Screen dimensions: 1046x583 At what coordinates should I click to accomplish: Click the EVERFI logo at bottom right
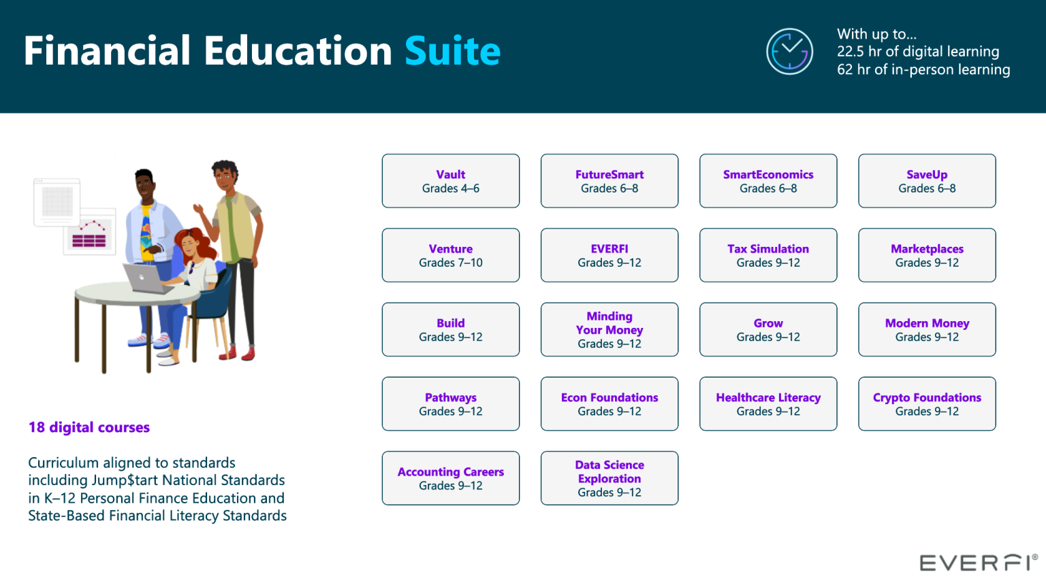point(978,563)
